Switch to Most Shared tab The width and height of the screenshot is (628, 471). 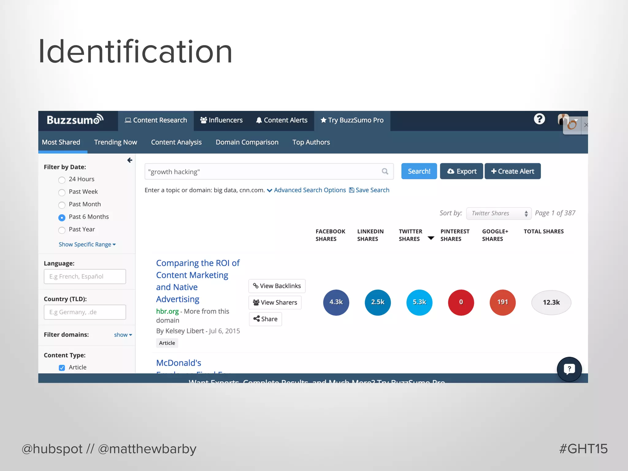pos(61,142)
